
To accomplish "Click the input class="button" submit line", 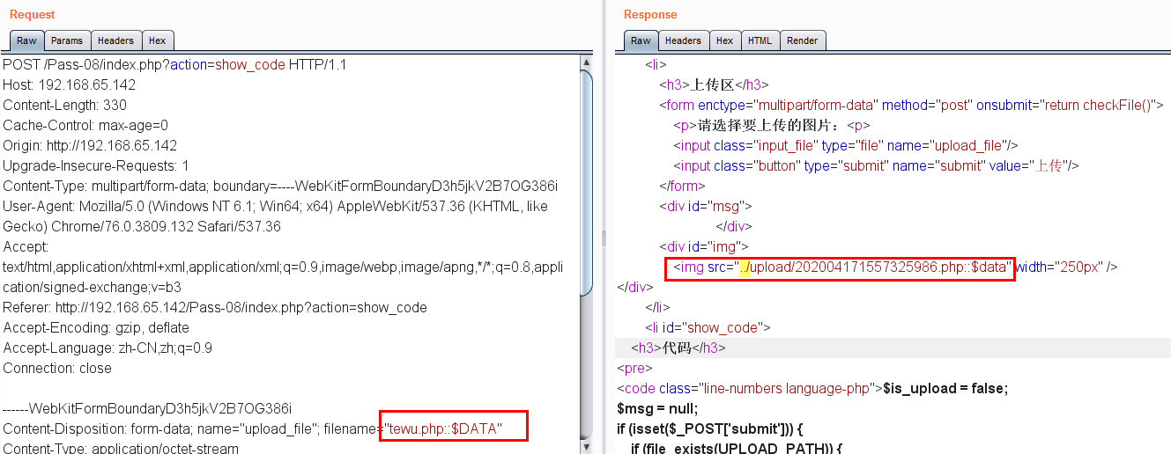I will click(877, 166).
